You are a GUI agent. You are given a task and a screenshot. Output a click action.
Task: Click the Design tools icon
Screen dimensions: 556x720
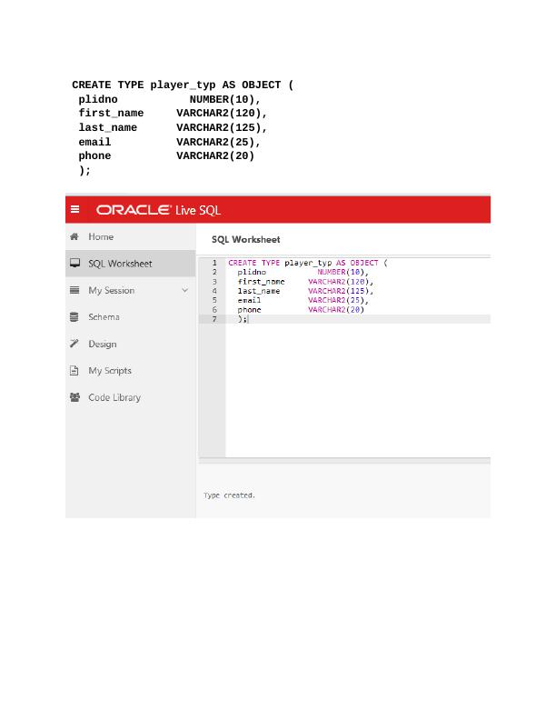pyautogui.click(x=74, y=344)
